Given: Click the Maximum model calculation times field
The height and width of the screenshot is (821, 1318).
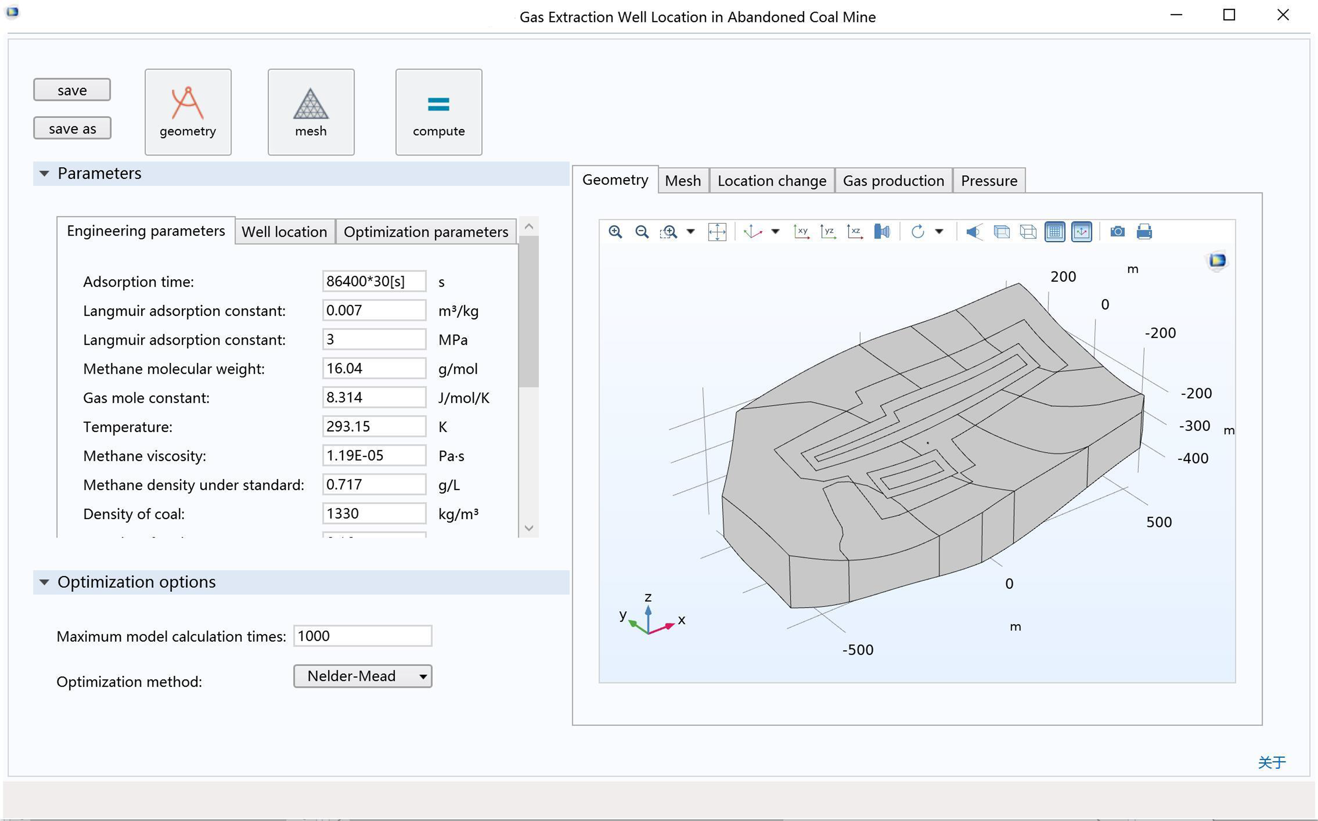Looking at the screenshot, I should pos(363,636).
